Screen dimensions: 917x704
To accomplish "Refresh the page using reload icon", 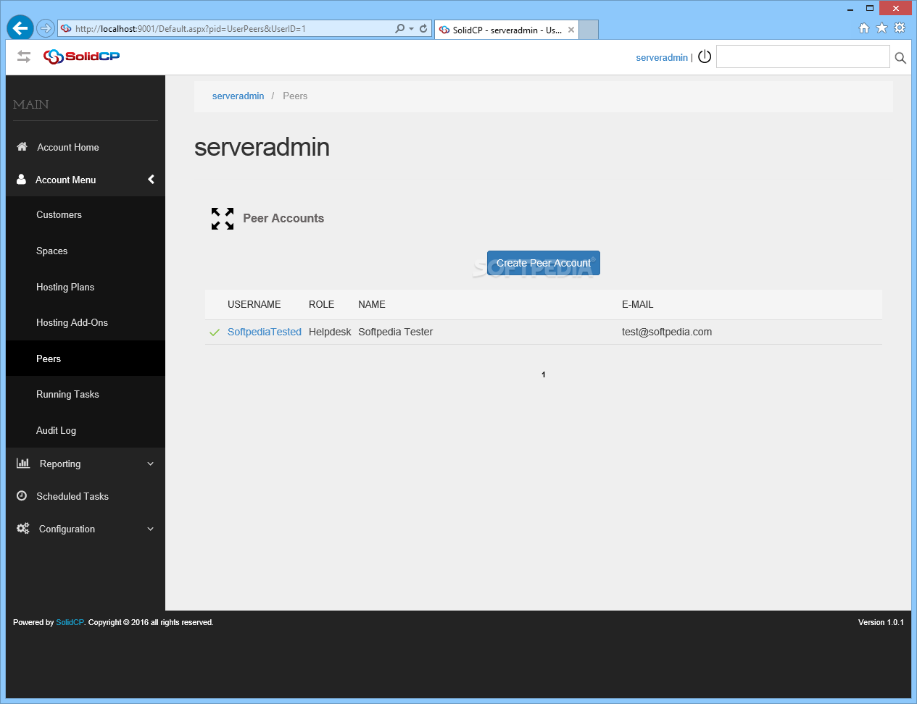I will (423, 29).
